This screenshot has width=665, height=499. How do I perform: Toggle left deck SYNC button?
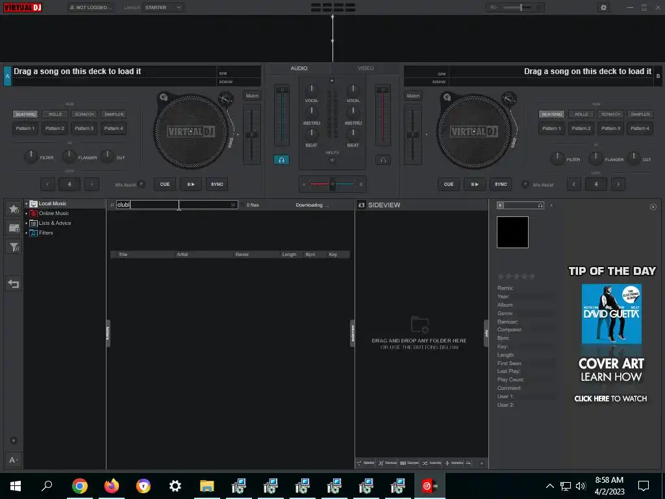217,184
